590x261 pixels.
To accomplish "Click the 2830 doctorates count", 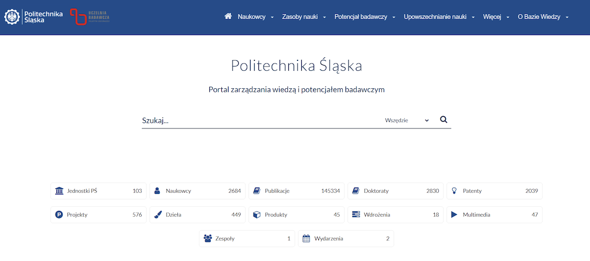I will coord(433,191).
